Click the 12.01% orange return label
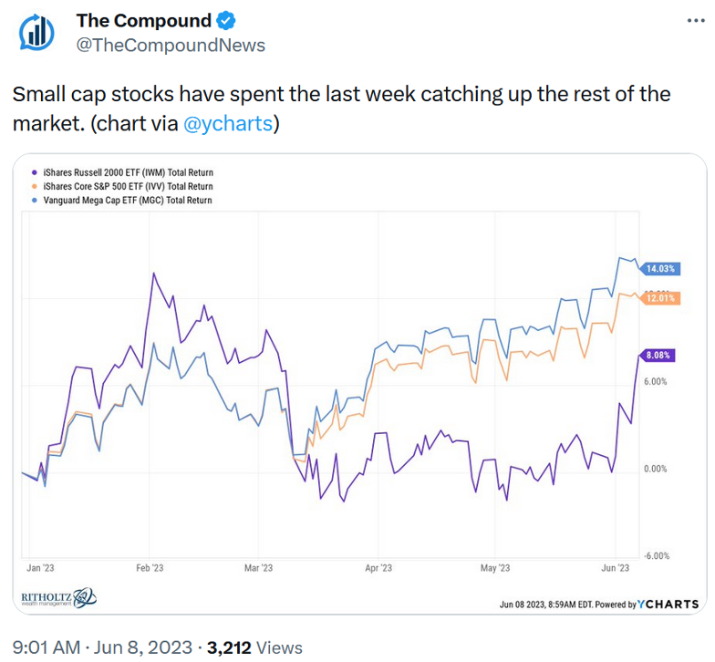This screenshot has height=662, width=715. [659, 298]
